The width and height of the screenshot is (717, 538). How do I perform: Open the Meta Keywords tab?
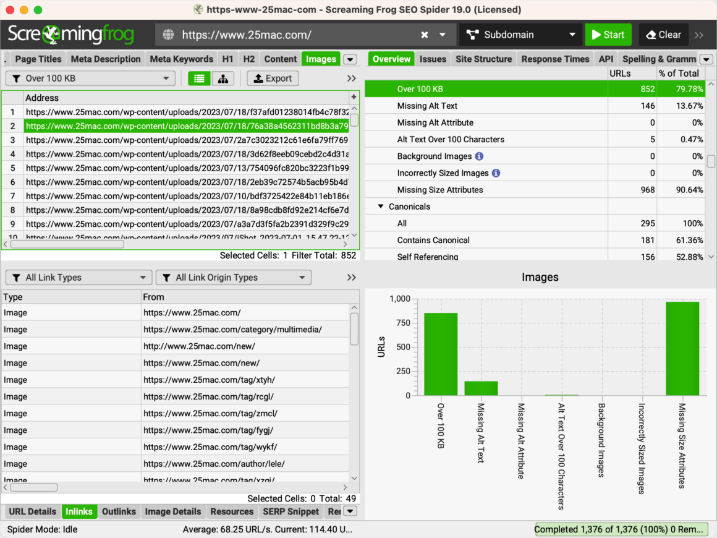point(182,59)
